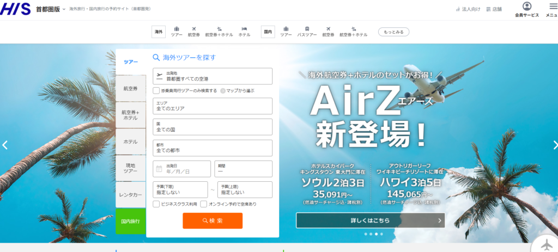
Task: Select overseas ツアー suitcase icon in top nav
Action: pos(177,29)
